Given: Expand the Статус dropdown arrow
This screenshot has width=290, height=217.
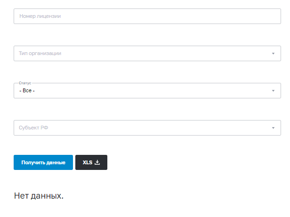Looking at the screenshot, I should (273, 91).
